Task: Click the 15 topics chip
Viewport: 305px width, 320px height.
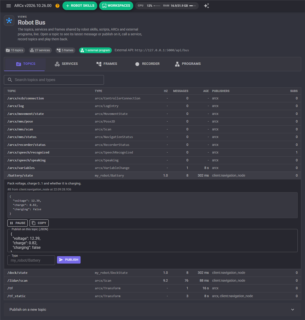Action: coord(15,50)
